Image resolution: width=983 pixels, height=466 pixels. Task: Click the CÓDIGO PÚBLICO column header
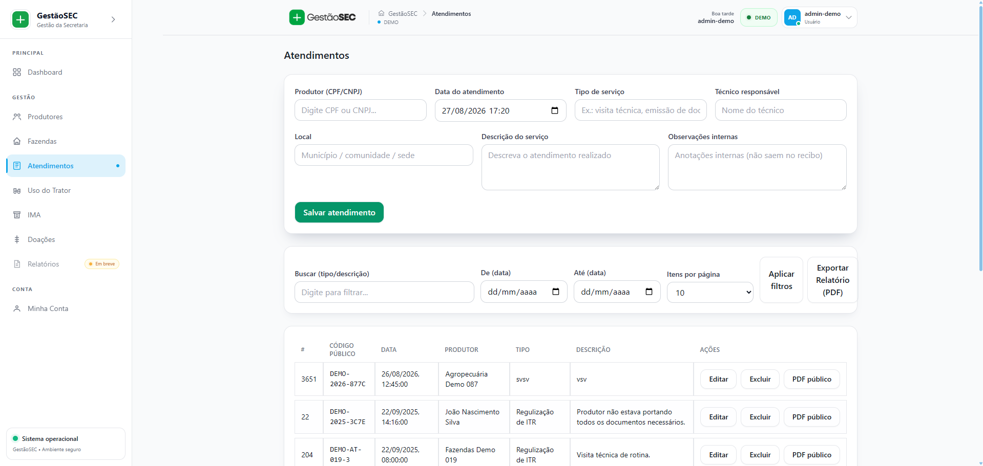click(x=342, y=350)
